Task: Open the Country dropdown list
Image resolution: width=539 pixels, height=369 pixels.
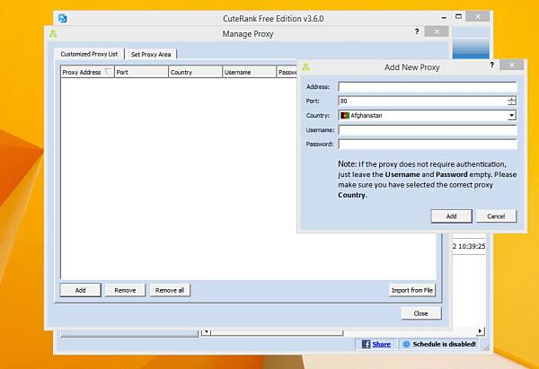Action: pos(512,116)
